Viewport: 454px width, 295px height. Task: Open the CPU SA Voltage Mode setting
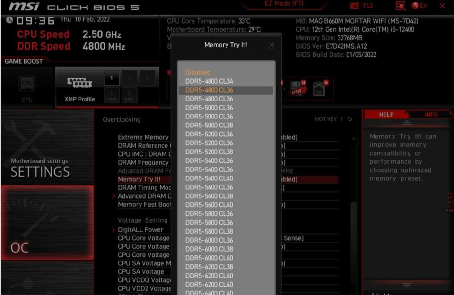click(x=227, y=263)
